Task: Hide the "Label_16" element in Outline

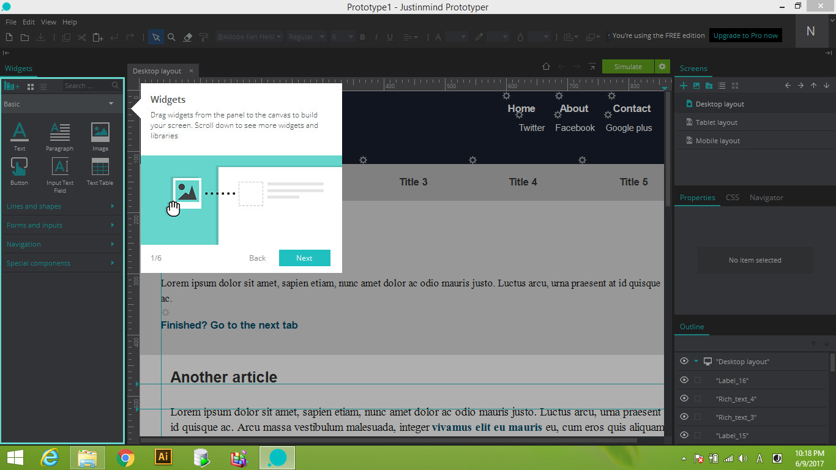Action: 684,380
